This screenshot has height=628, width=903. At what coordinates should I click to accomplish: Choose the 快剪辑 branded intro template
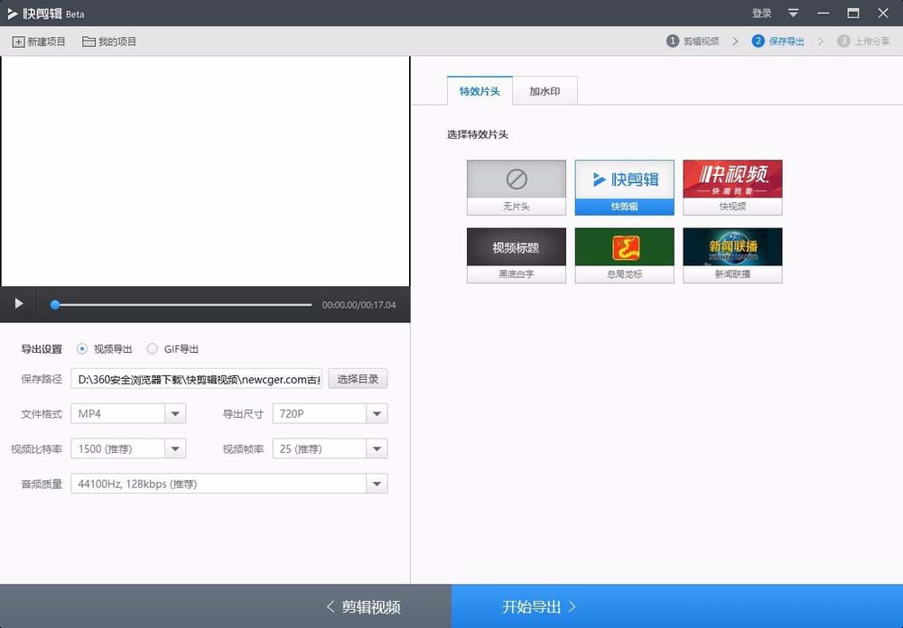coord(624,187)
